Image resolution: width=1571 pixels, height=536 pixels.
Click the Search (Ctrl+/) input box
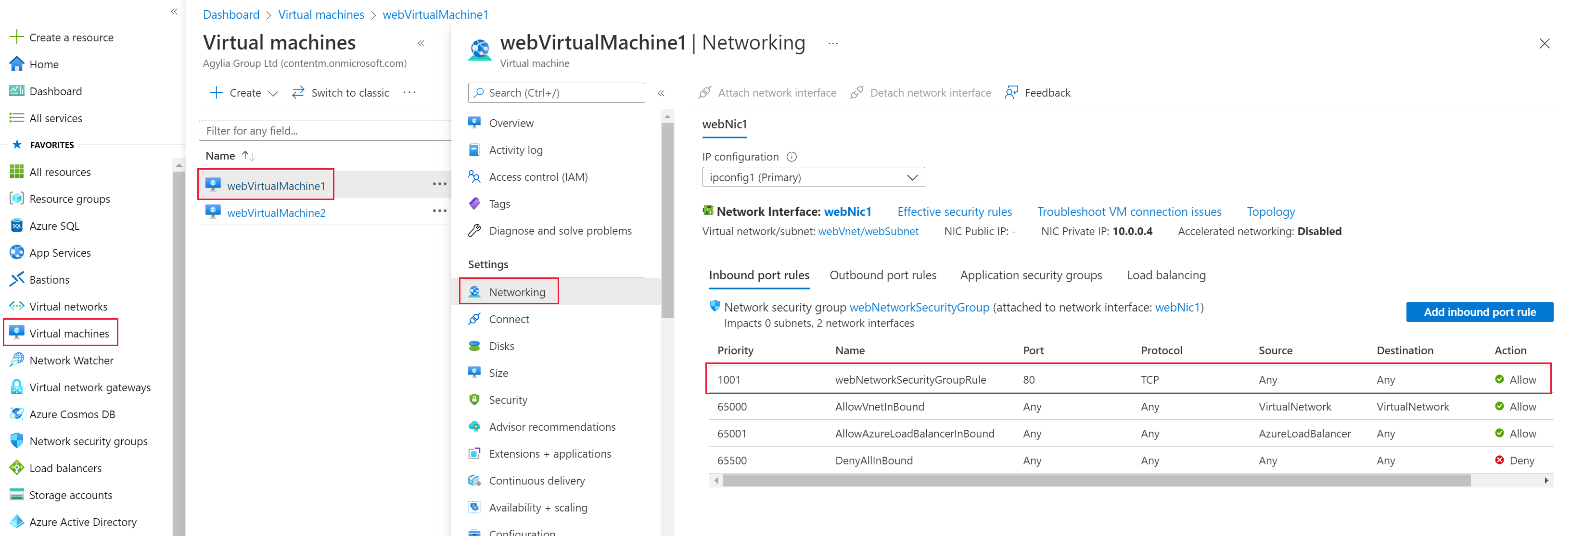(x=556, y=93)
